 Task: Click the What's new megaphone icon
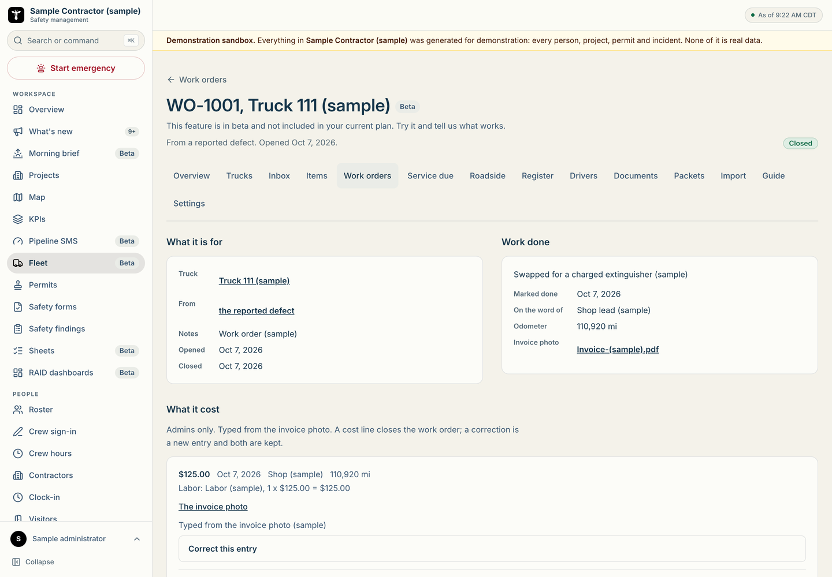(18, 132)
